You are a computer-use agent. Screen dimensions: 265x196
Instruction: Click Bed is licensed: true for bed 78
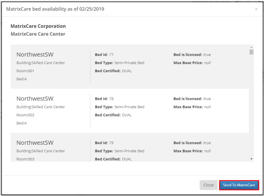(192, 99)
